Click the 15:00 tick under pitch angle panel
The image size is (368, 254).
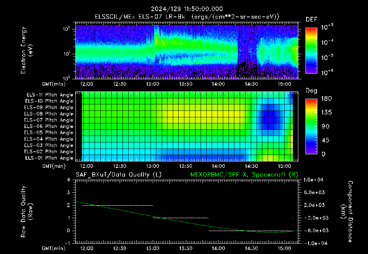pos(285,166)
